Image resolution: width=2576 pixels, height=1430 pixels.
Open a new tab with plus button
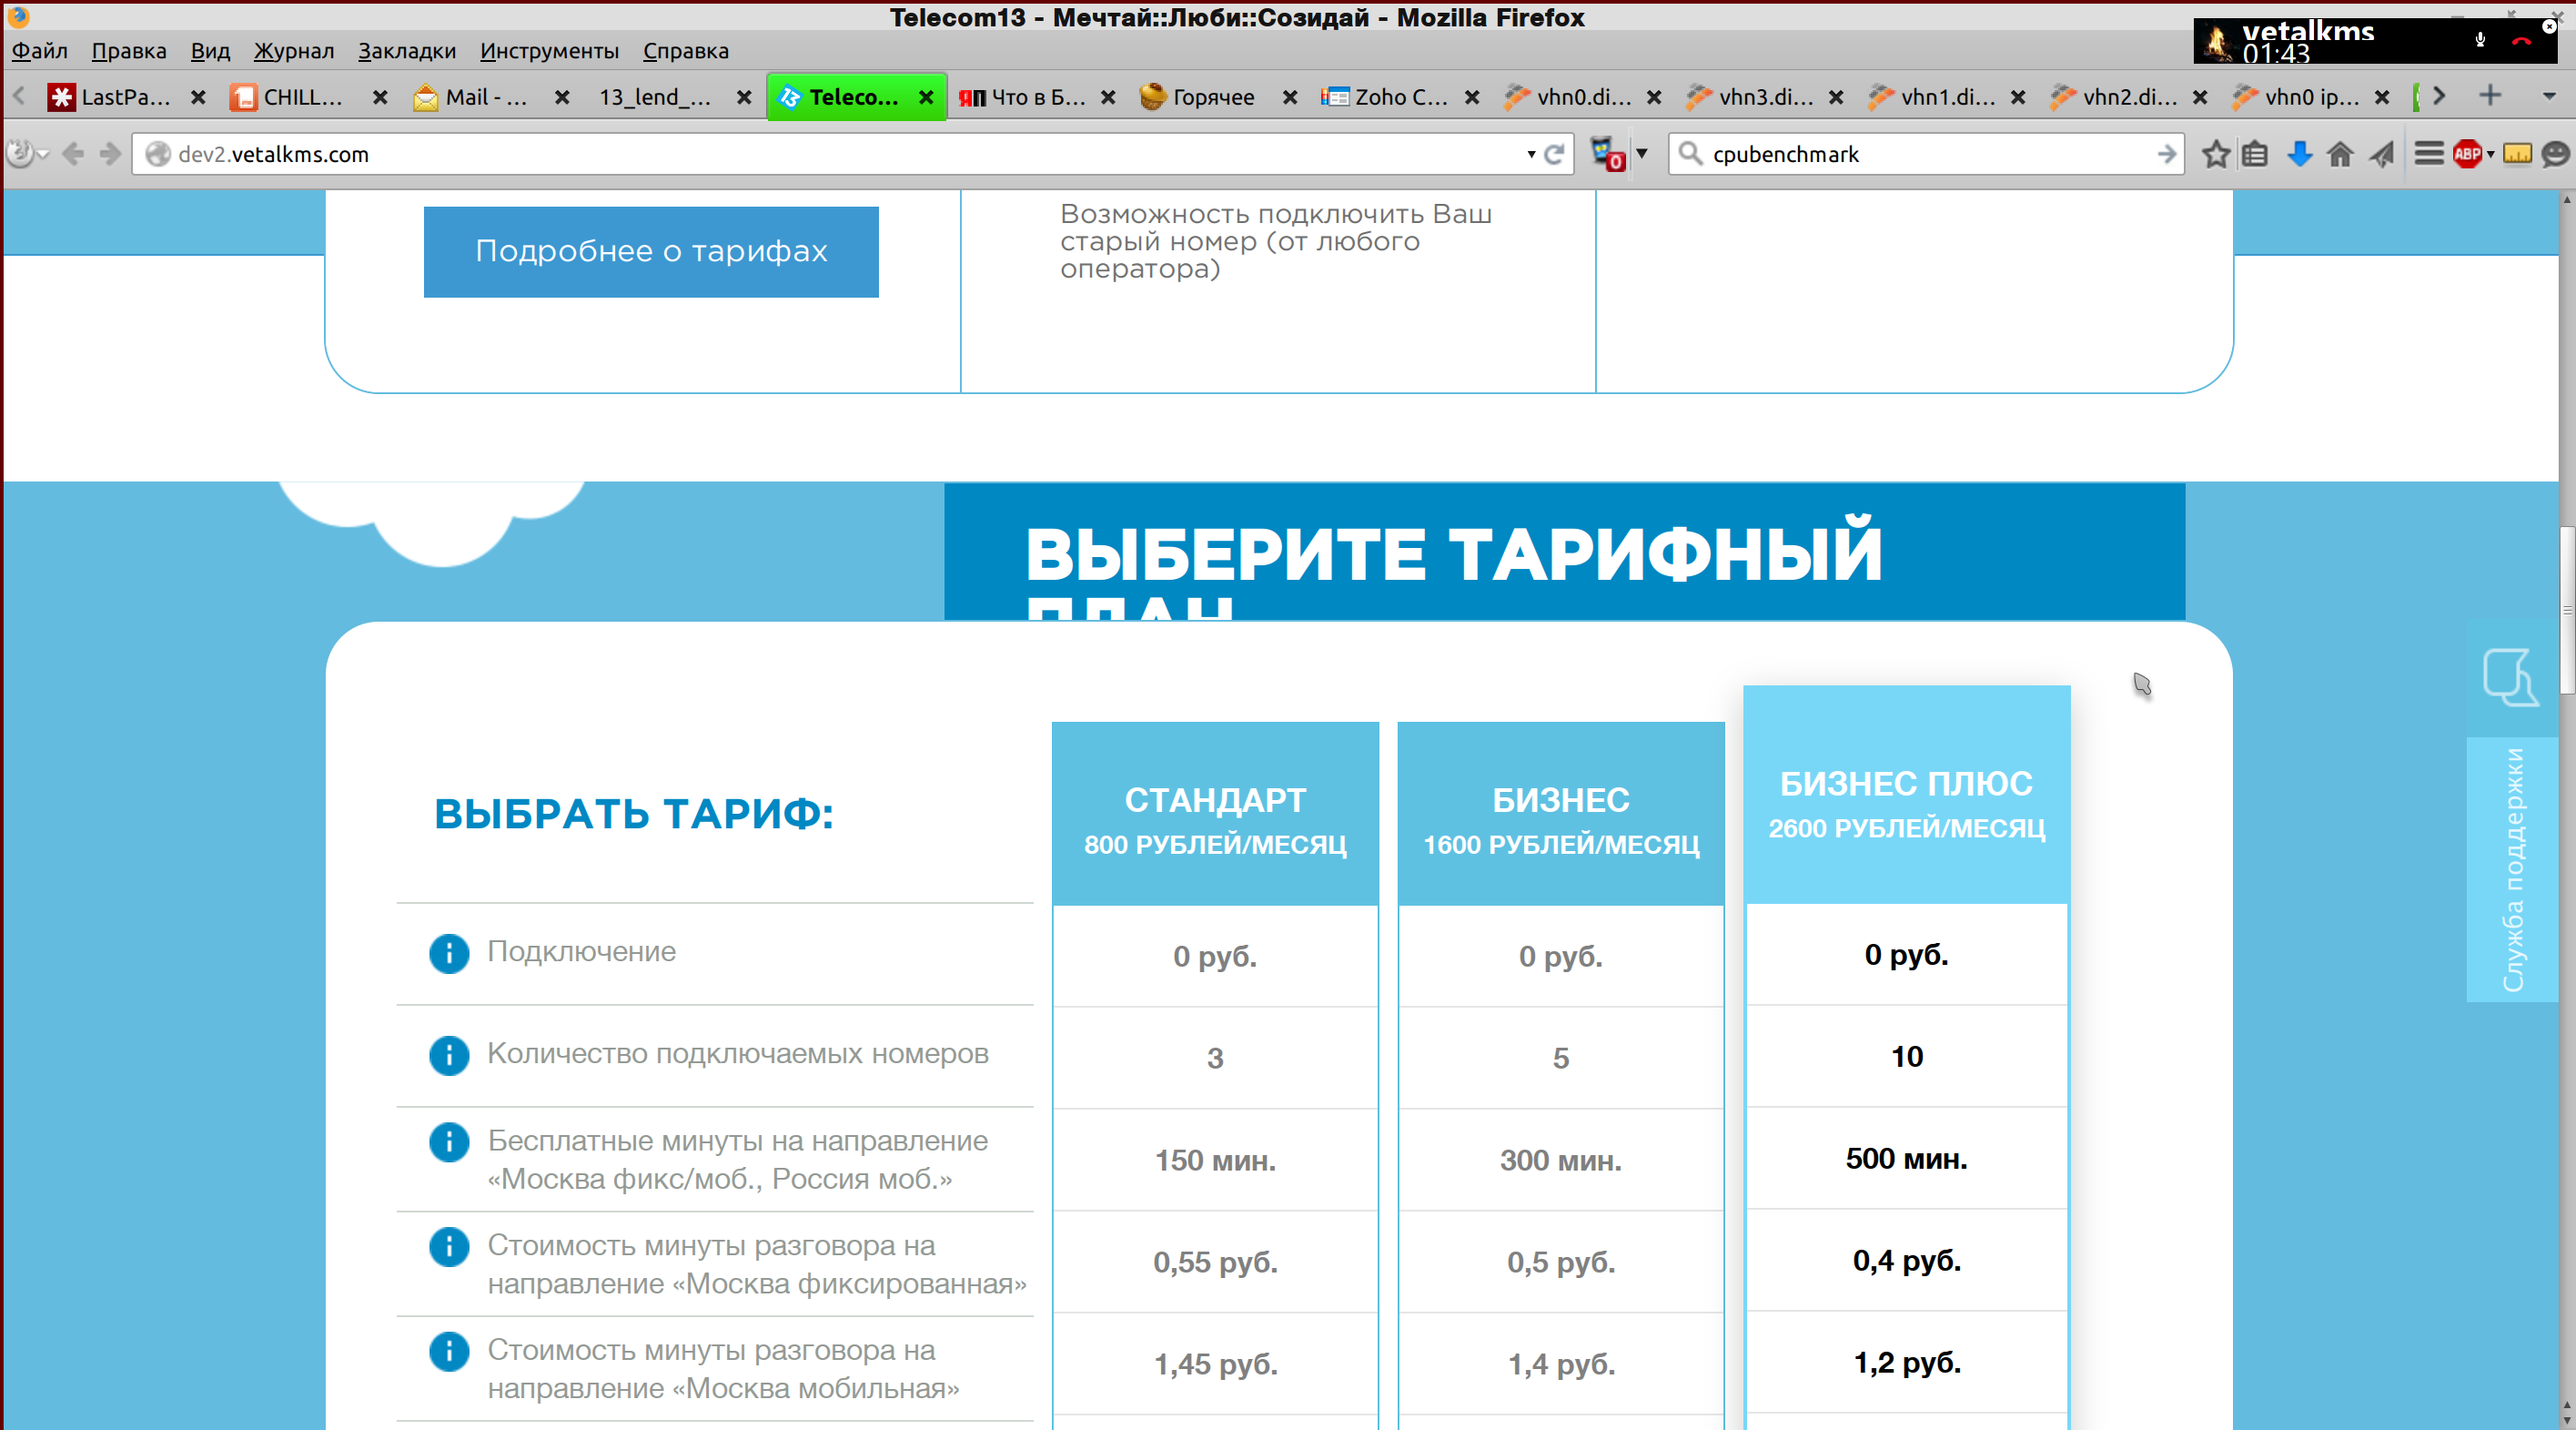[x=2490, y=95]
